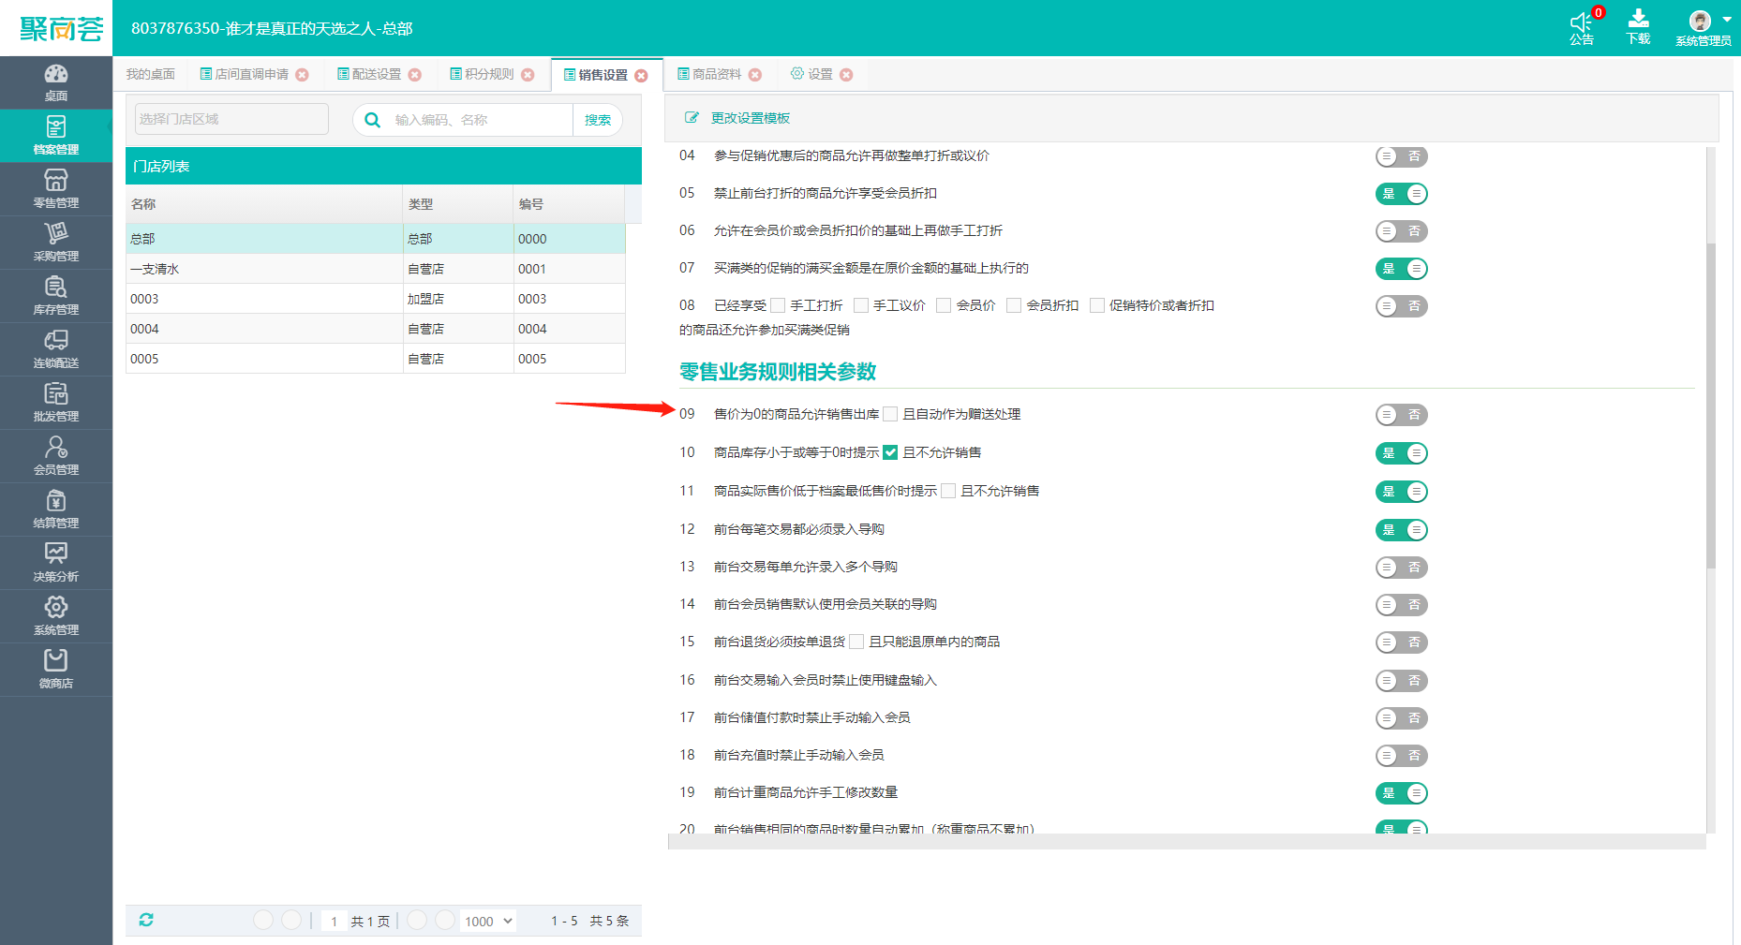Click the 下载 download icon

1639,20
